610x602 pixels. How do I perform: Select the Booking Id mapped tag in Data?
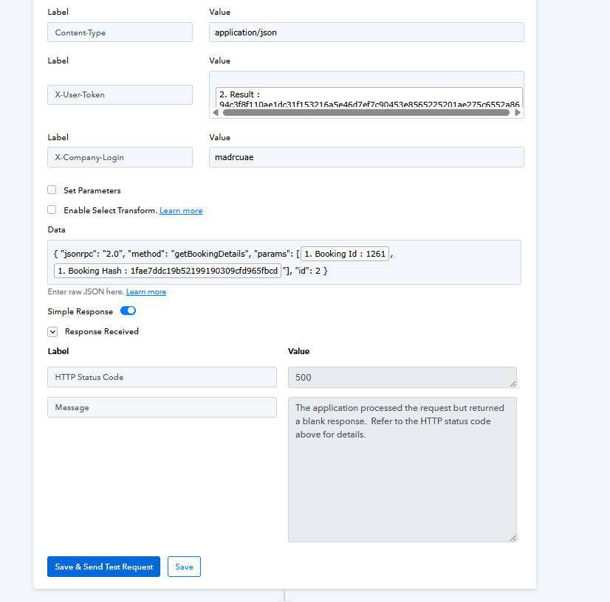[345, 254]
